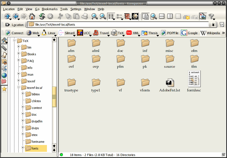Viewport: 227px width, 158px height.
Task: Click the sidebar tree vertical scrollbar handle
Action: 54,96
